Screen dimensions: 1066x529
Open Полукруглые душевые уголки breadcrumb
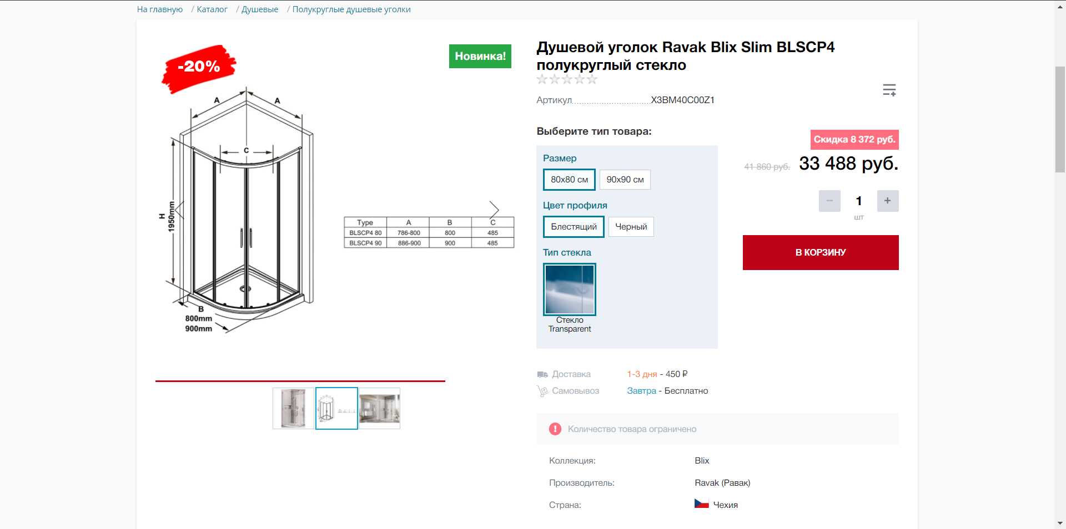351,9
